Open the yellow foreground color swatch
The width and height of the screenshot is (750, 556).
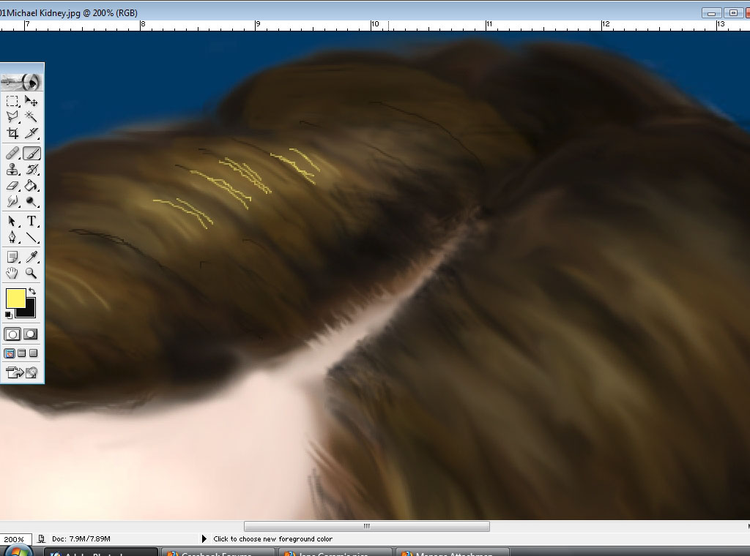15,298
